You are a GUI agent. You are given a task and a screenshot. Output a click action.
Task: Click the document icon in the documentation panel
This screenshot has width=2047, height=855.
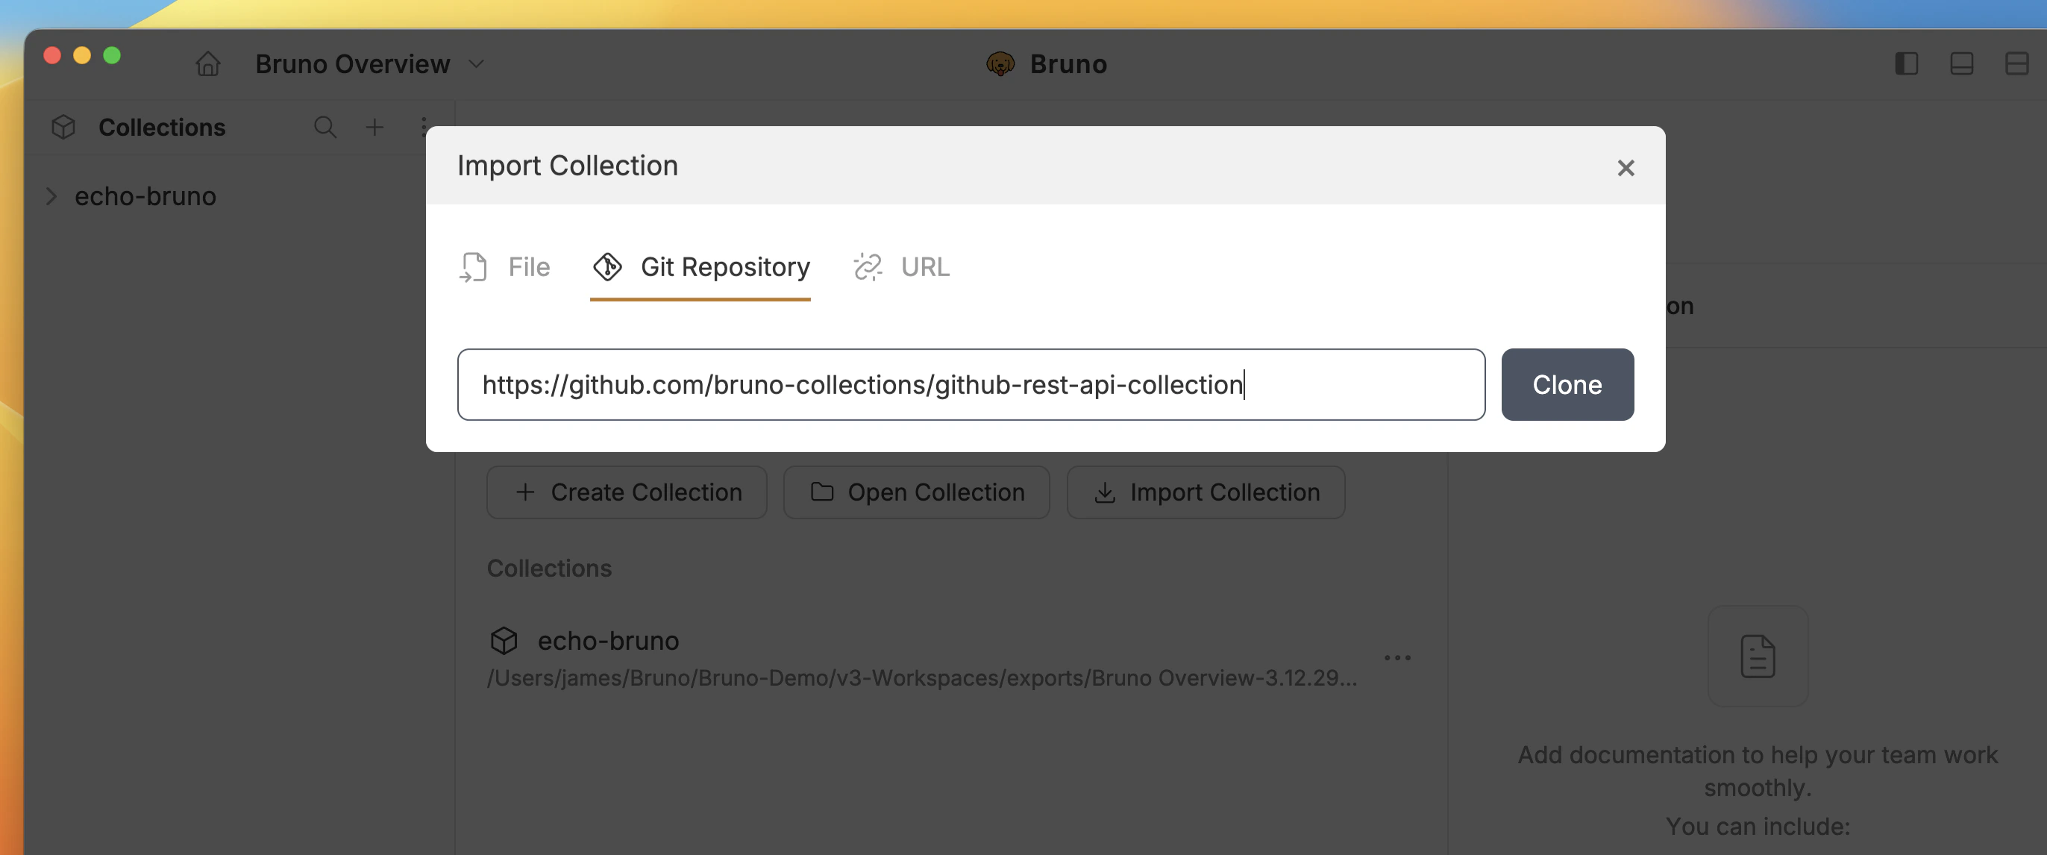coord(1757,656)
